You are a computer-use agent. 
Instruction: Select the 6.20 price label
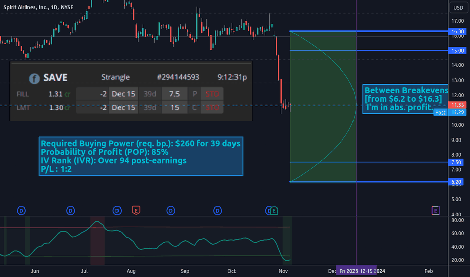[x=456, y=182]
